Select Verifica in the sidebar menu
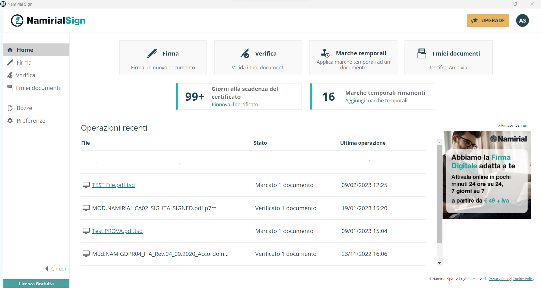Viewport: 541px width, 288px height. point(25,75)
